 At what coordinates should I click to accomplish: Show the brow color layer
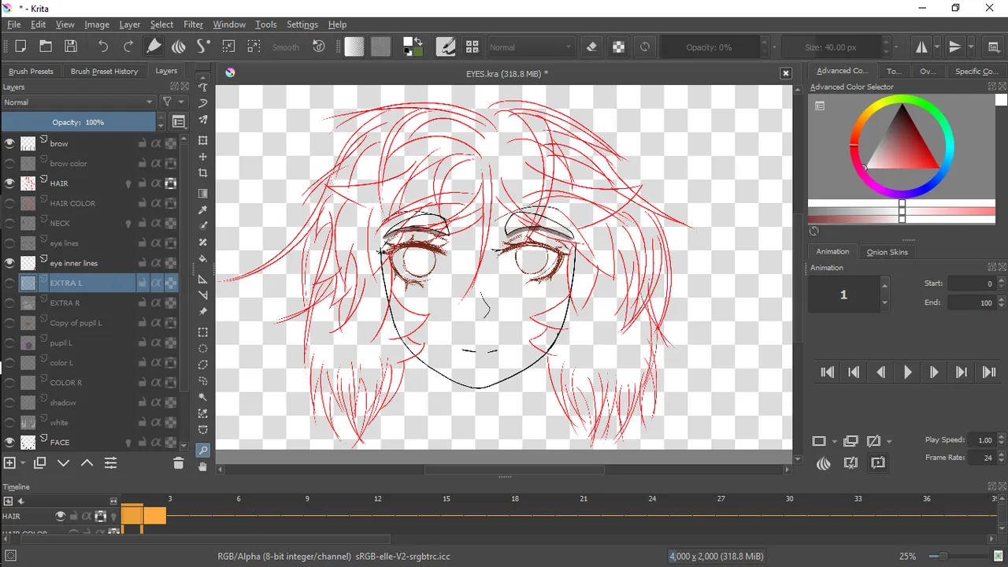coord(9,163)
